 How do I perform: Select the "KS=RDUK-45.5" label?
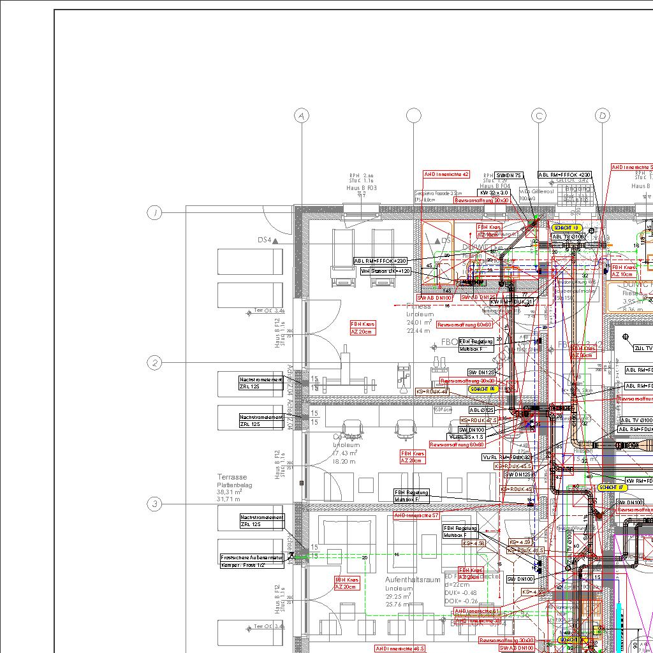coord(513,466)
